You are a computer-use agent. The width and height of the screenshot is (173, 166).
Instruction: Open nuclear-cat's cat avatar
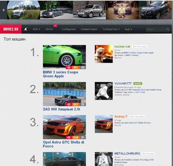(104, 54)
